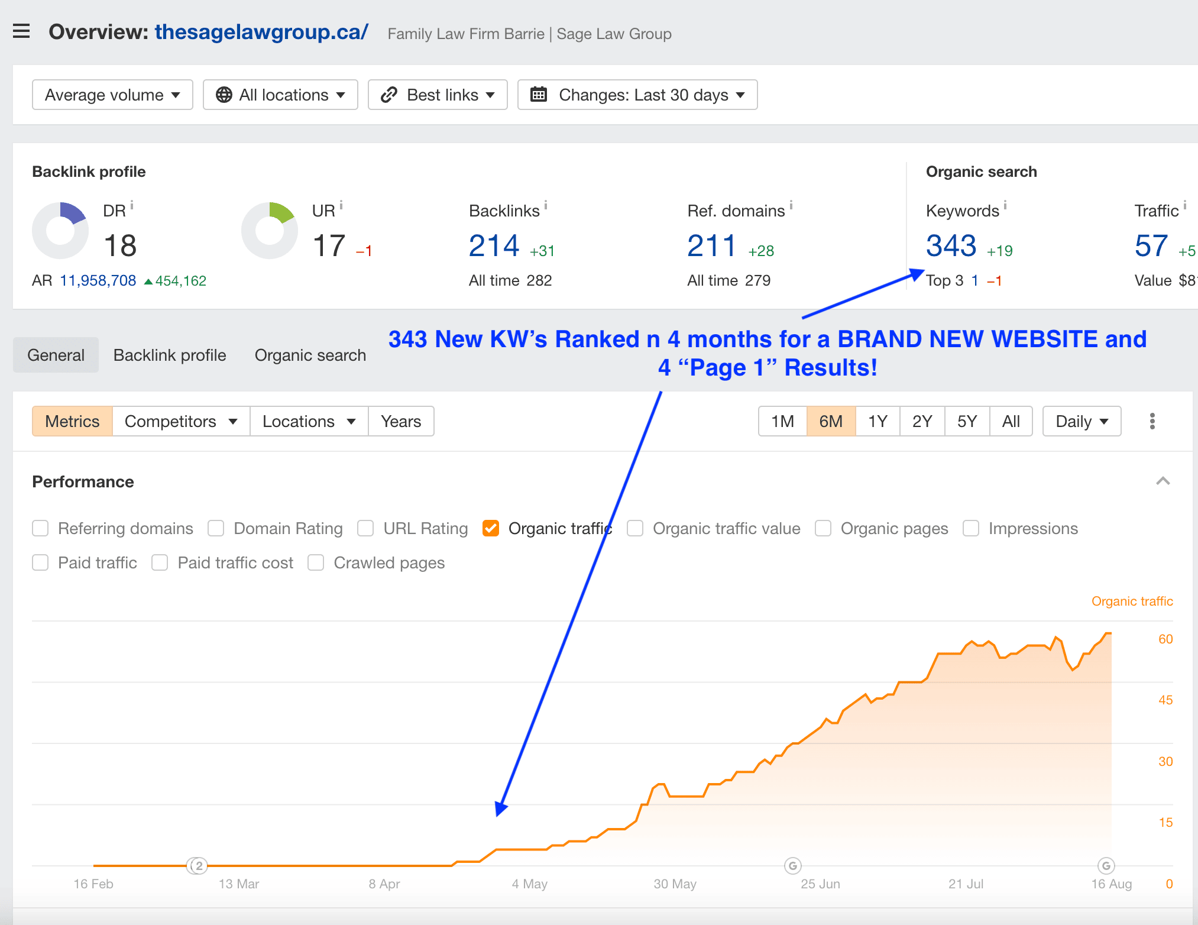The image size is (1198, 925).
Task: Click the DR info icon
Action: pyautogui.click(x=132, y=205)
